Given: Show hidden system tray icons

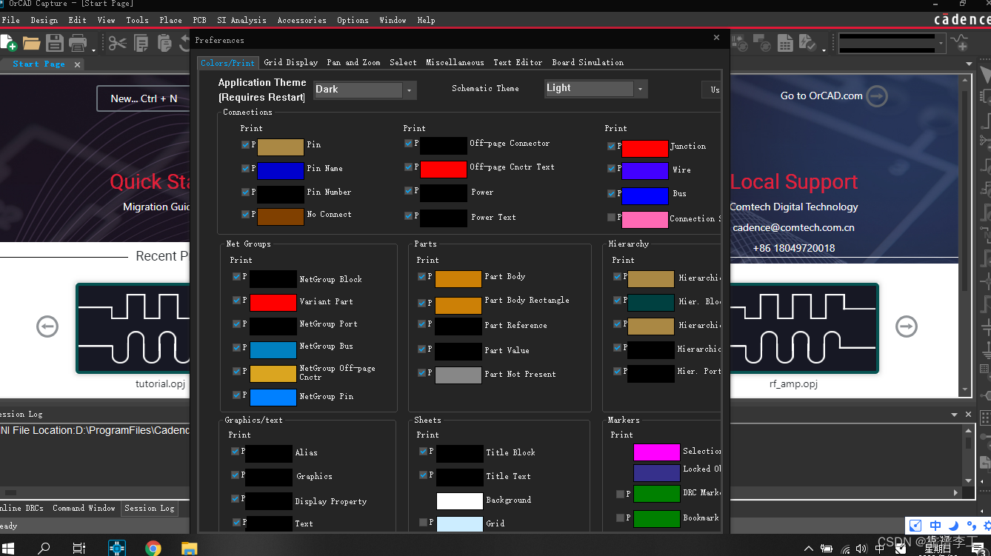Looking at the screenshot, I should click(809, 549).
